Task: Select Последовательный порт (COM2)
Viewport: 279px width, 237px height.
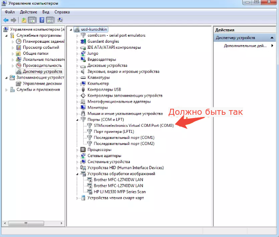Action: [124, 144]
